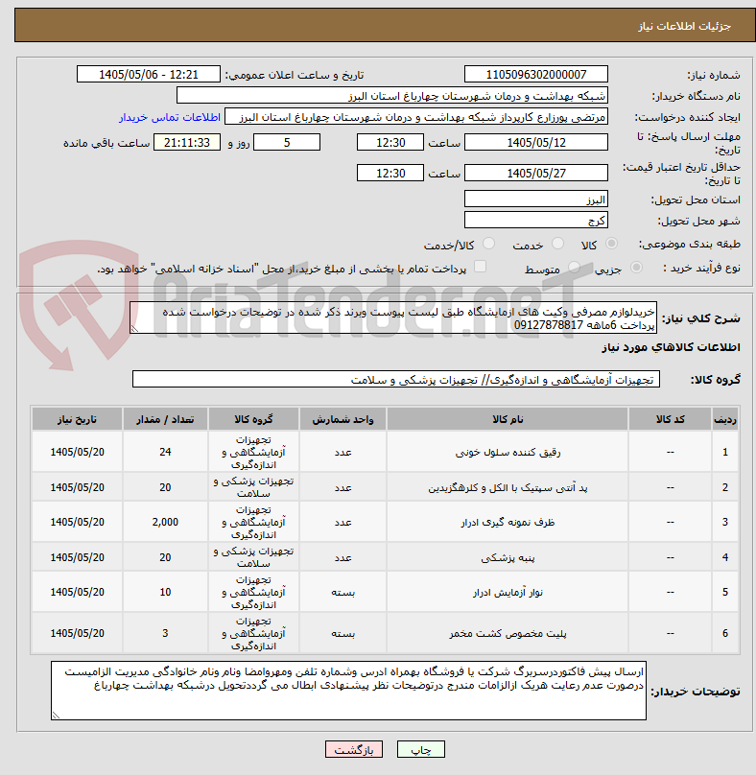
Task: Click the چاپ (print) button
Action: [421, 749]
